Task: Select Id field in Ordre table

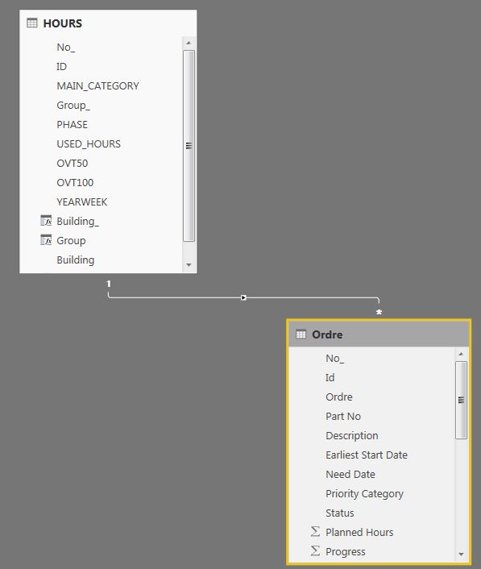Action: tap(330, 377)
